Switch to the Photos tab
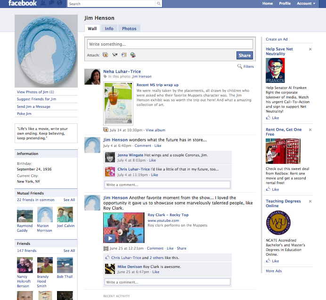 (129, 28)
